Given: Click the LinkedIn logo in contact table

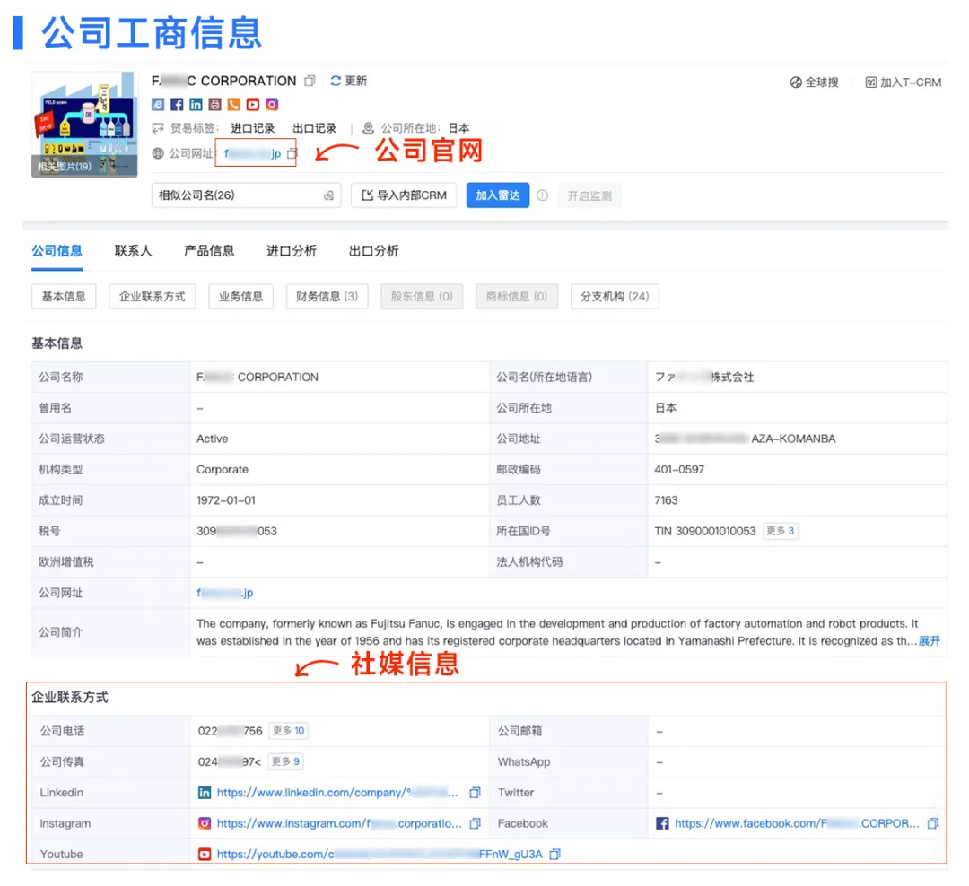Looking at the screenshot, I should coord(205,792).
